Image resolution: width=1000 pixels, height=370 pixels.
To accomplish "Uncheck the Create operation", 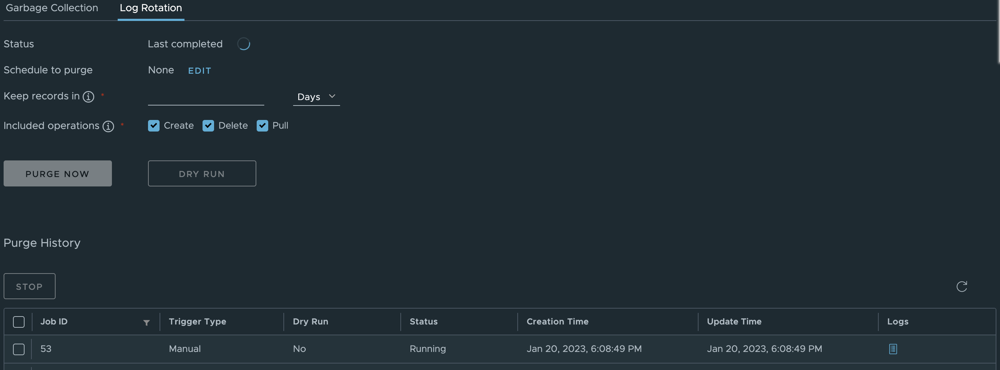I will click(154, 125).
